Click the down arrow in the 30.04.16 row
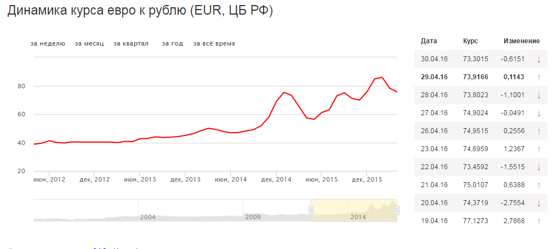 tap(538, 59)
